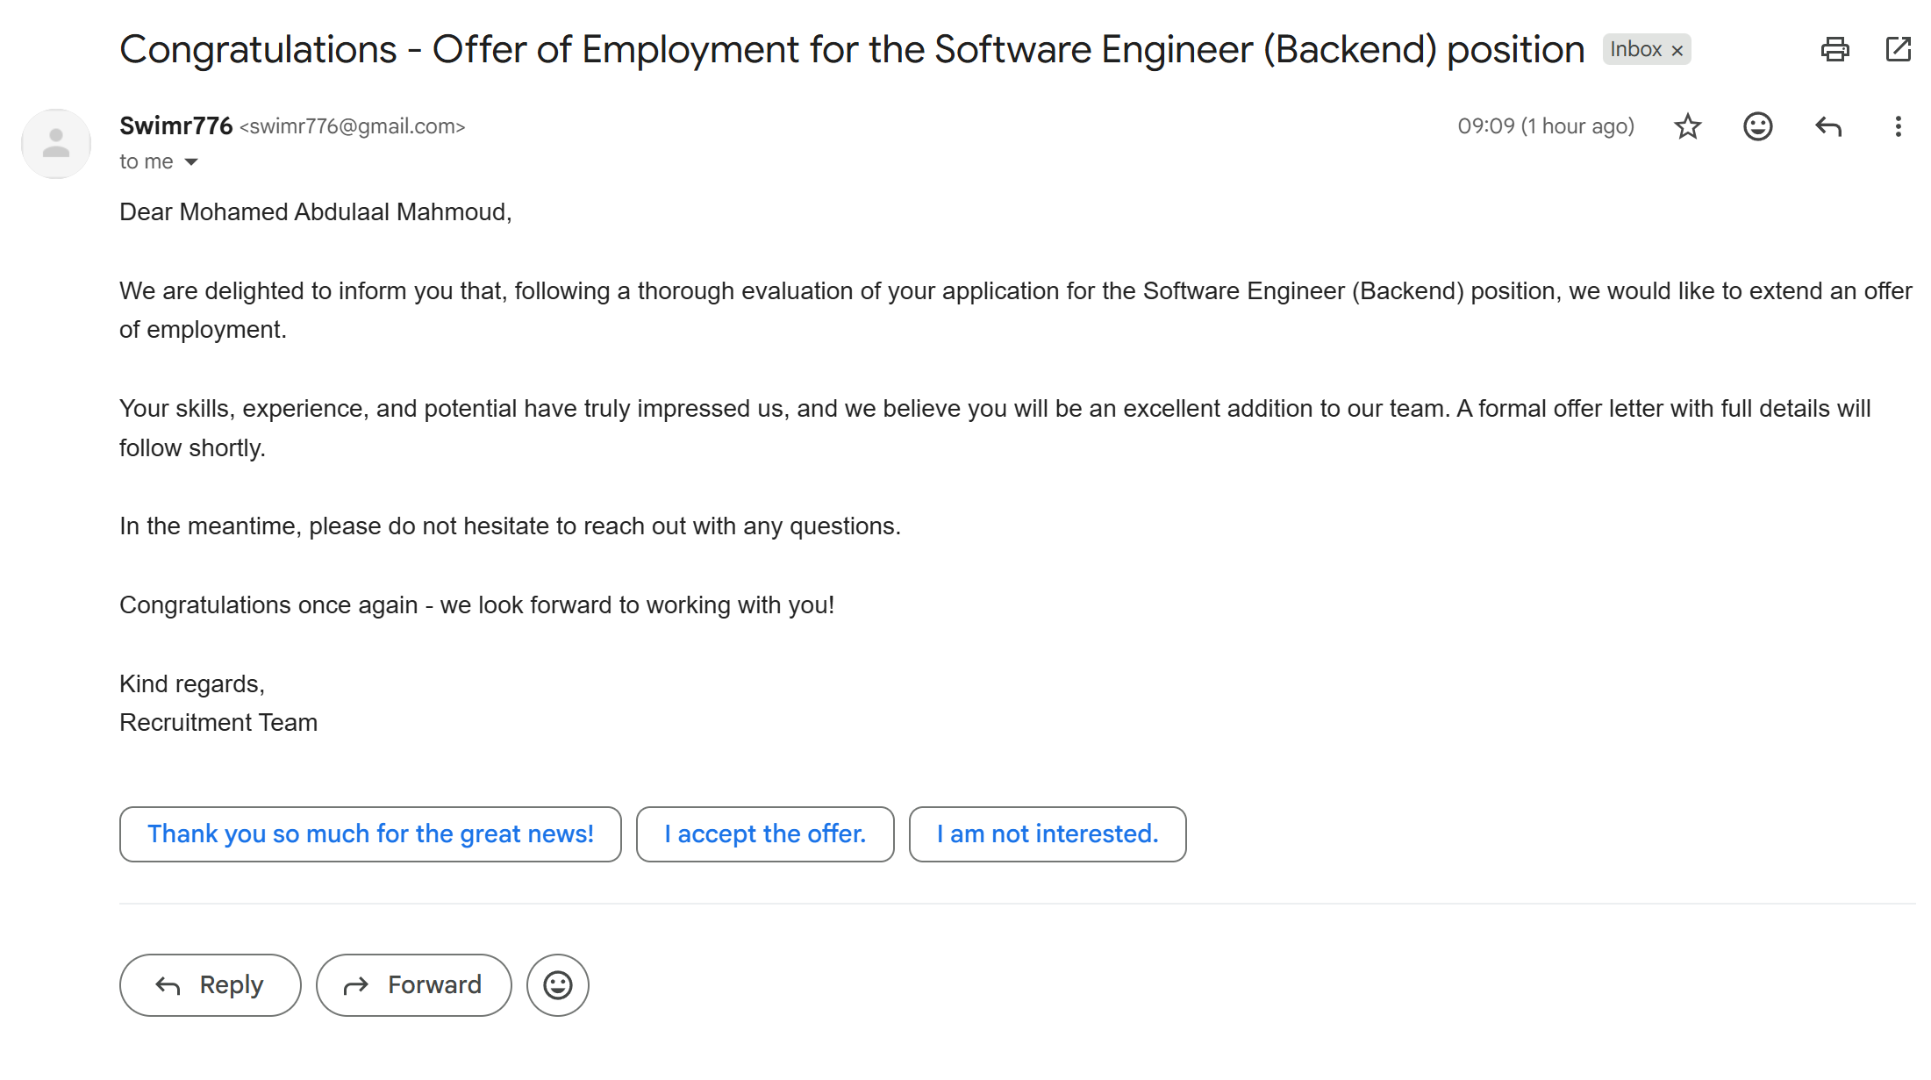The width and height of the screenshot is (1931, 1080).
Task: Click the sender's profile avatar
Action: [56, 144]
